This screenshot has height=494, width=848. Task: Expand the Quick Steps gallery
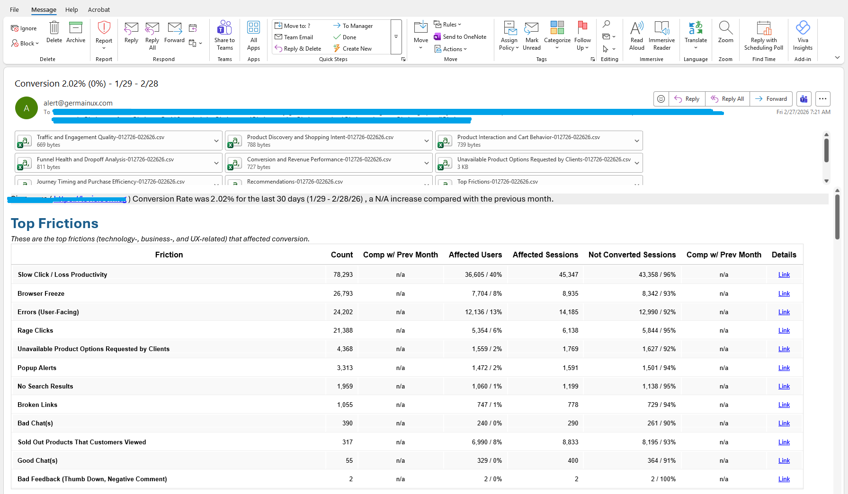point(396,36)
